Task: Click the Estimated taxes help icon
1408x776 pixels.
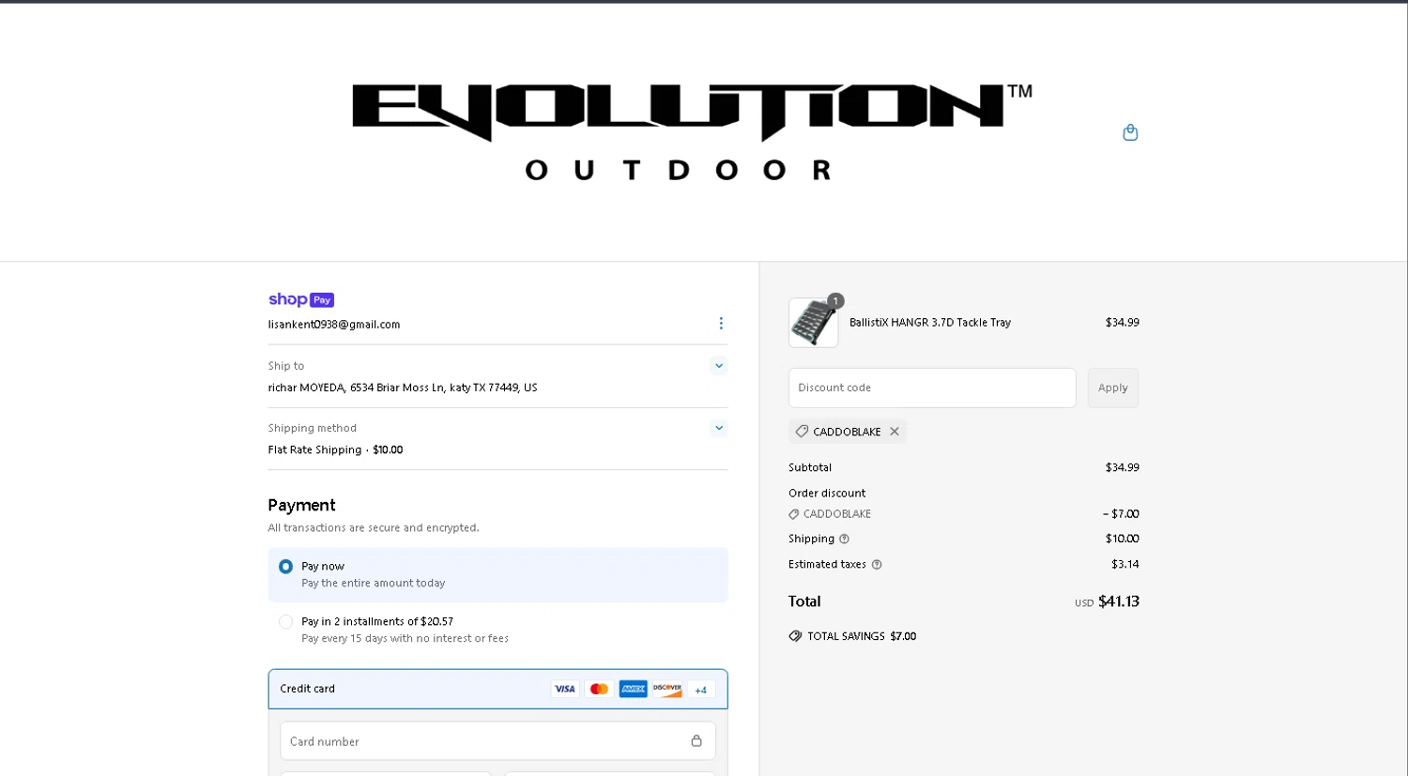Action: coord(877,564)
